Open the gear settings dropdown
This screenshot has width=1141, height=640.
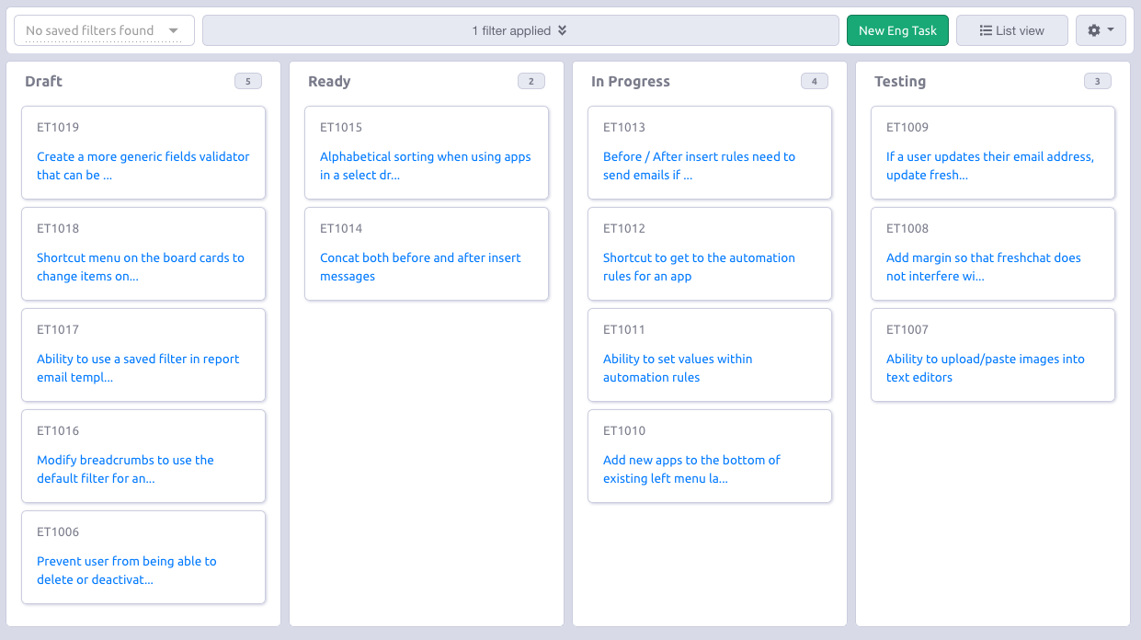tap(1100, 30)
